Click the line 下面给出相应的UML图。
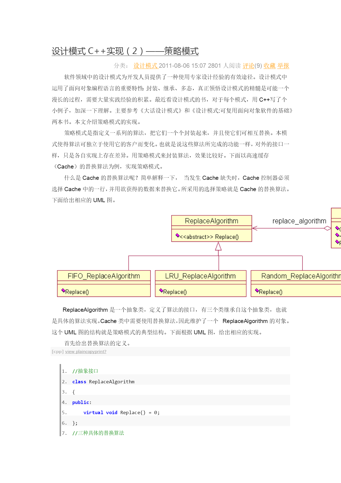341x483 pixels. [84, 200]
